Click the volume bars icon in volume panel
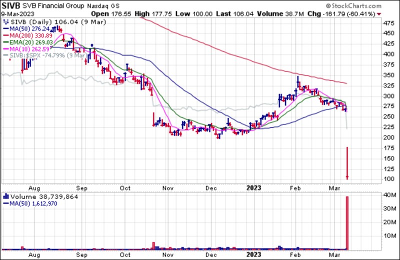Viewport: 400px width, 260px height. pos(6,196)
